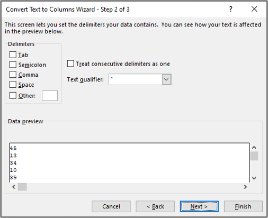Check the Semicolon delimiter option
The width and height of the screenshot is (268, 218).
(13, 65)
